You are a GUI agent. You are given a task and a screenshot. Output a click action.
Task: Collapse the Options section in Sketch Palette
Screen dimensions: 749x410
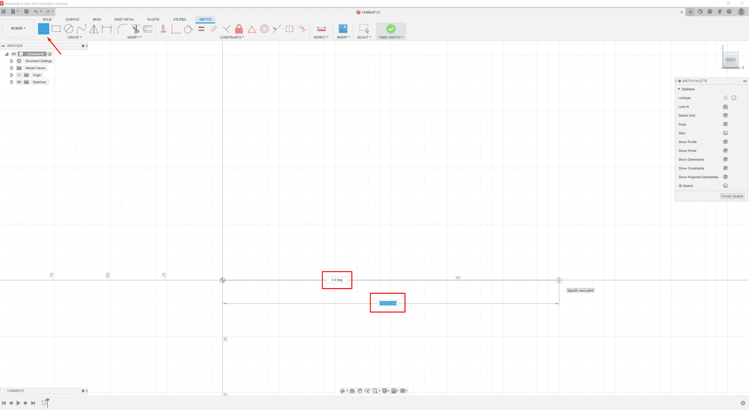tap(679, 89)
